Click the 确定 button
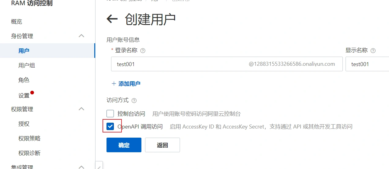Screen dimensions: 389x169 (124, 145)
